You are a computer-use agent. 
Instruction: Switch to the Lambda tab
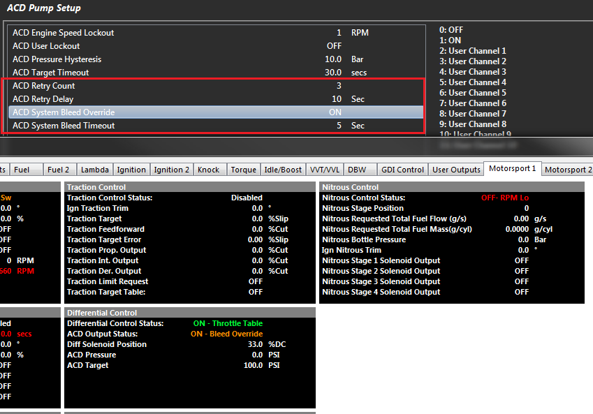click(94, 169)
